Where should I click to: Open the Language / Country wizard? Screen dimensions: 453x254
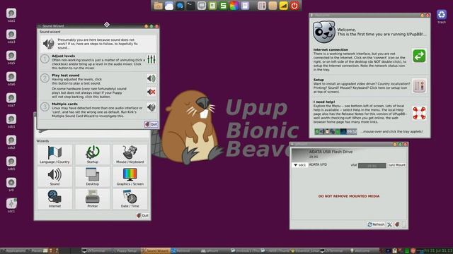[x=55, y=155]
